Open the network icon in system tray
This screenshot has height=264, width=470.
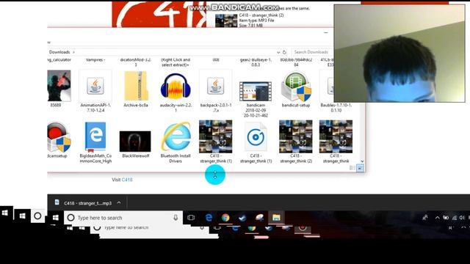point(455,218)
